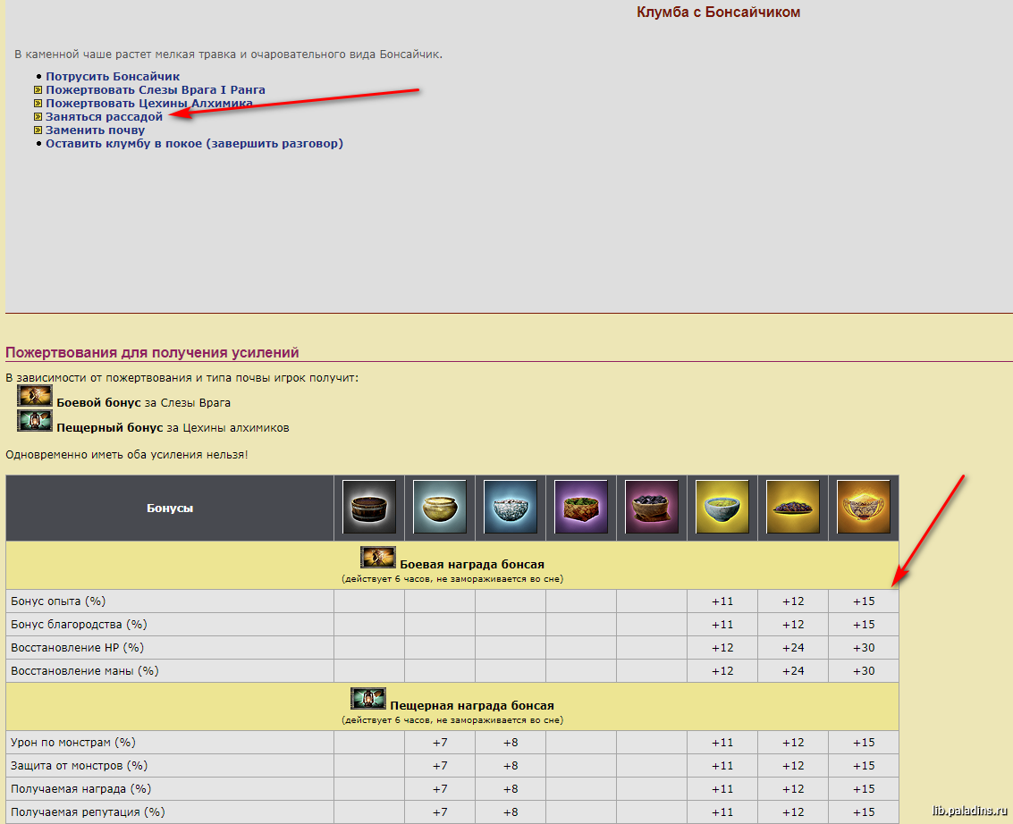Click icon next to Боевая награда бонсая

tap(377, 559)
